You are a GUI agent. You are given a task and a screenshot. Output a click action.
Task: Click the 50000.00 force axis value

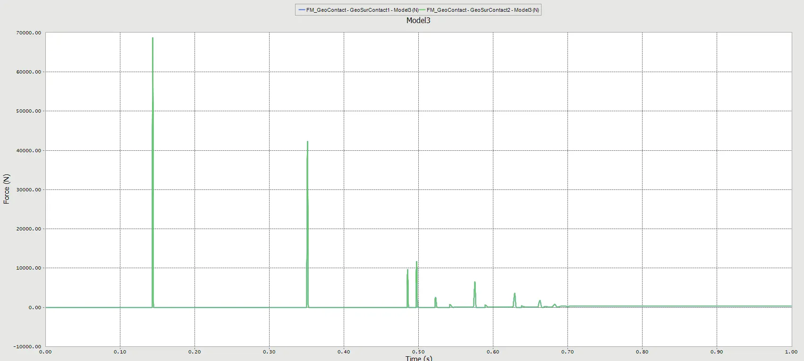(x=29, y=111)
